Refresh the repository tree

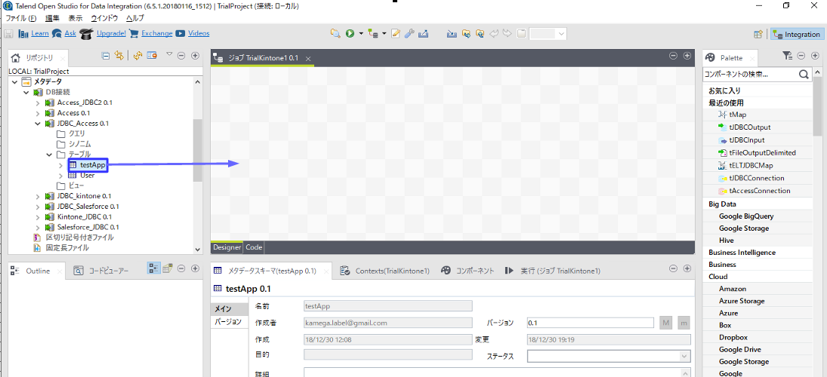[x=138, y=55]
